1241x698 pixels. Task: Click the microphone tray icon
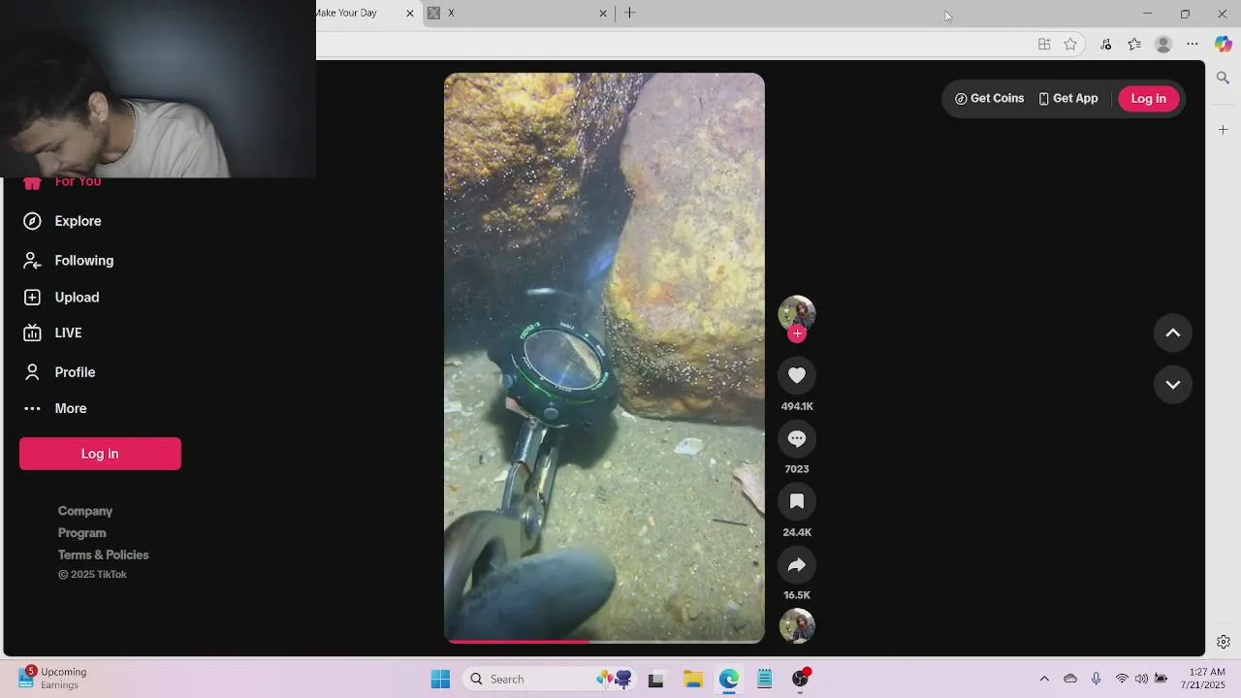[x=1096, y=679]
